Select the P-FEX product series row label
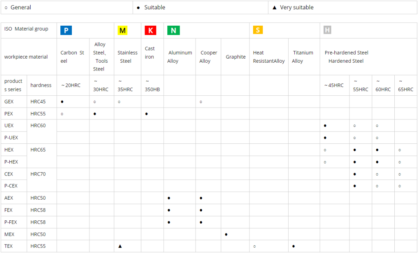This screenshot has height=253, width=418. click(x=11, y=222)
